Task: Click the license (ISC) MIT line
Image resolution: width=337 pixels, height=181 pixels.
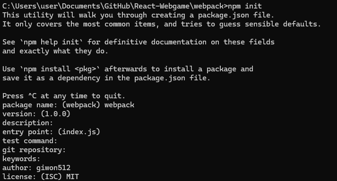Action: (x=41, y=177)
